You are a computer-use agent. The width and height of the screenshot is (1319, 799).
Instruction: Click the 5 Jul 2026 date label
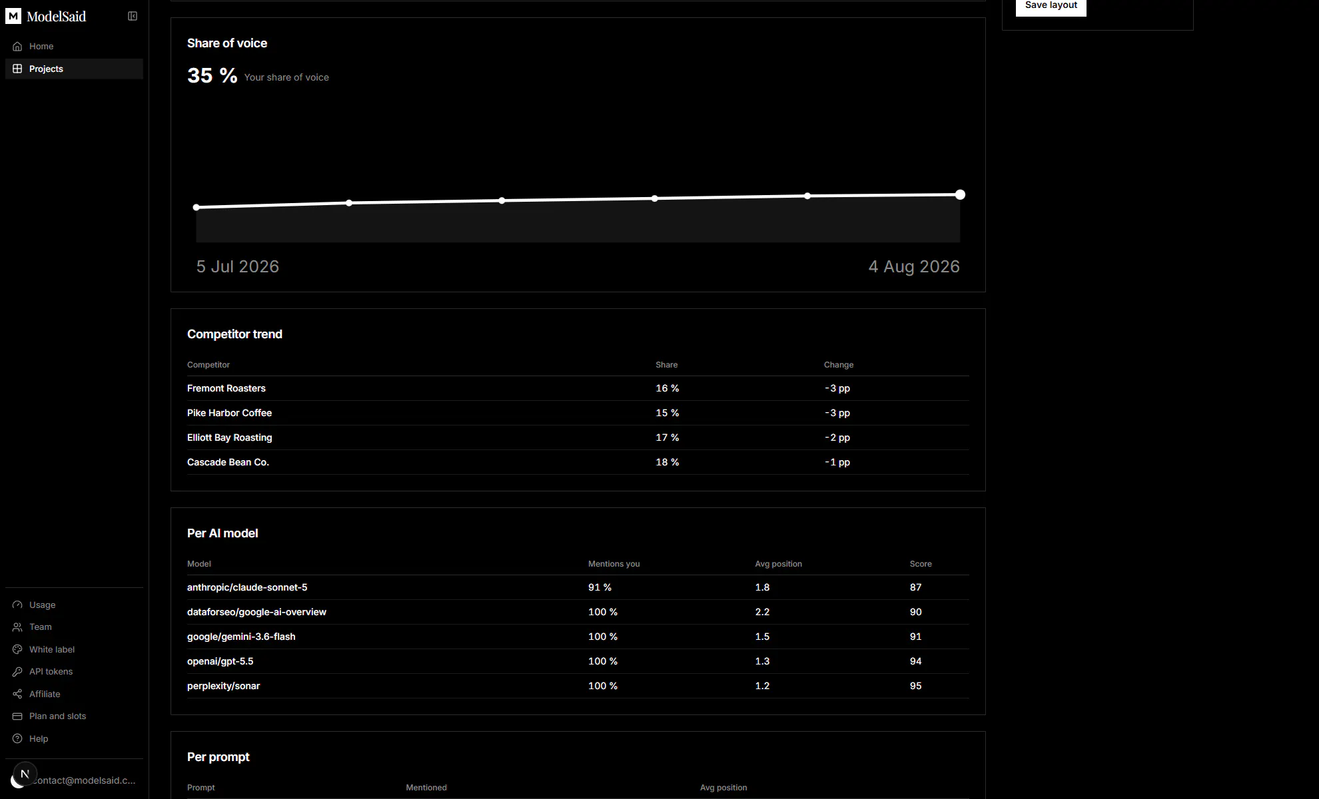coord(238,267)
